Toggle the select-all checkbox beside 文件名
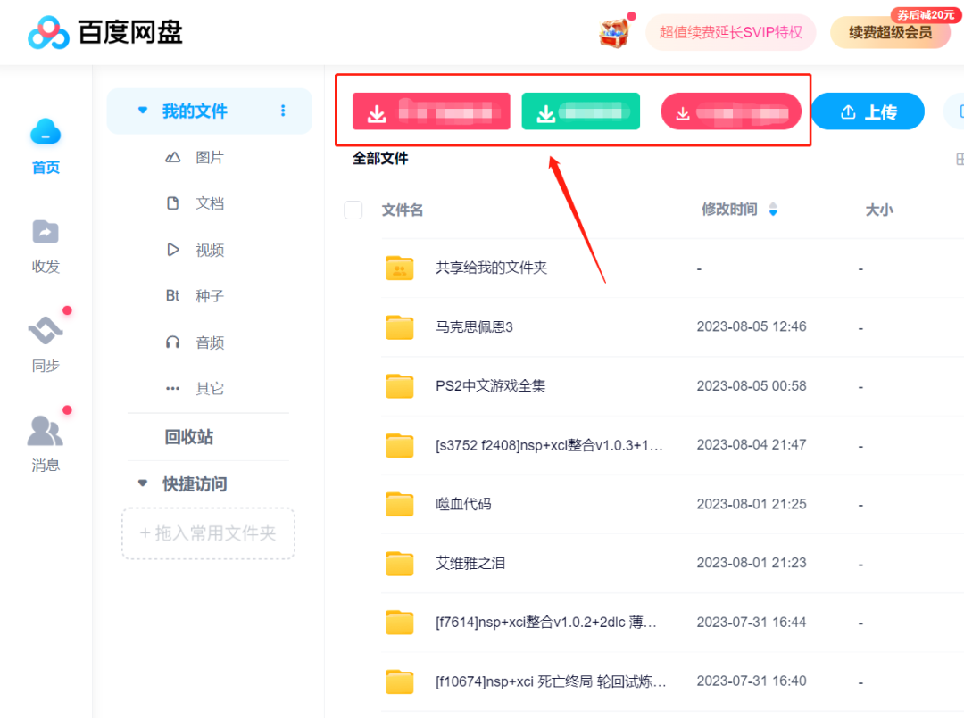 tap(353, 210)
